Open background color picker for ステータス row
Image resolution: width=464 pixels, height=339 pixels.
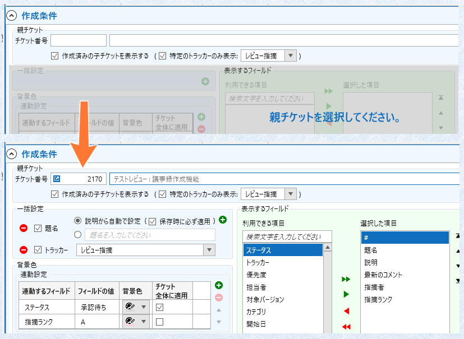136,307
